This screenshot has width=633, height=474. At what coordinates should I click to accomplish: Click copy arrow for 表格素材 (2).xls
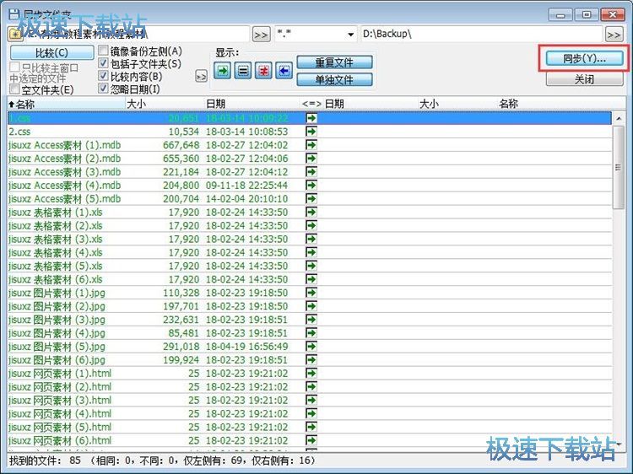[311, 225]
